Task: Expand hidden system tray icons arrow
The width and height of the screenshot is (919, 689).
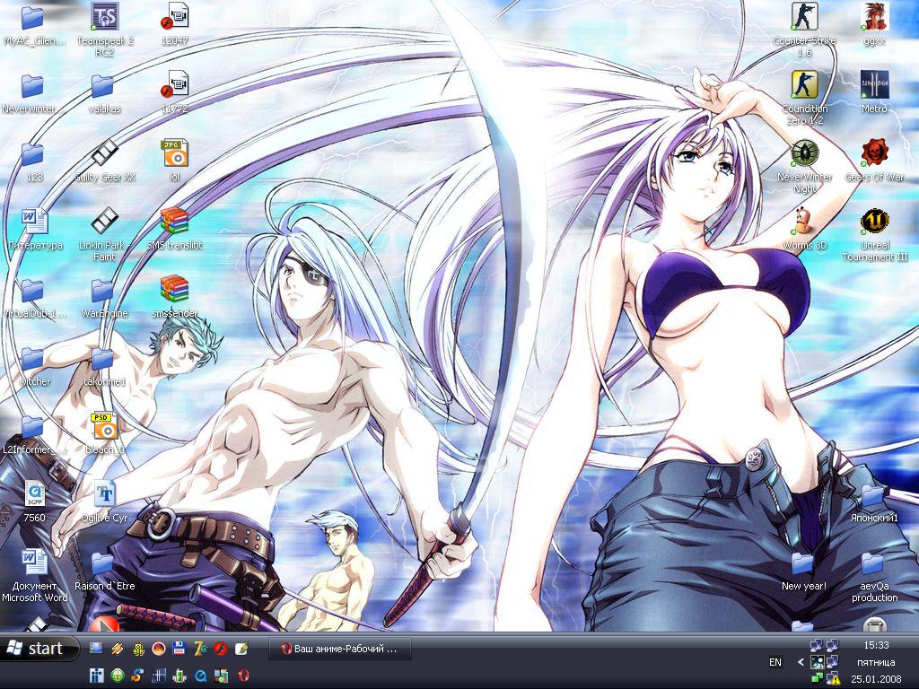Action: pos(801,662)
